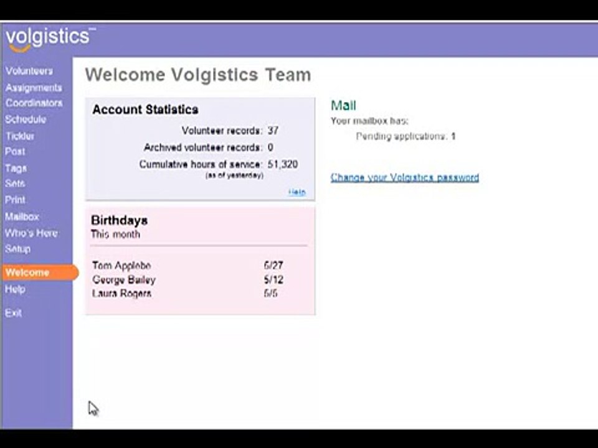Viewport: 598px width, 448px height.
Task: Click the 5/12 birthday date
Action: pos(273,279)
